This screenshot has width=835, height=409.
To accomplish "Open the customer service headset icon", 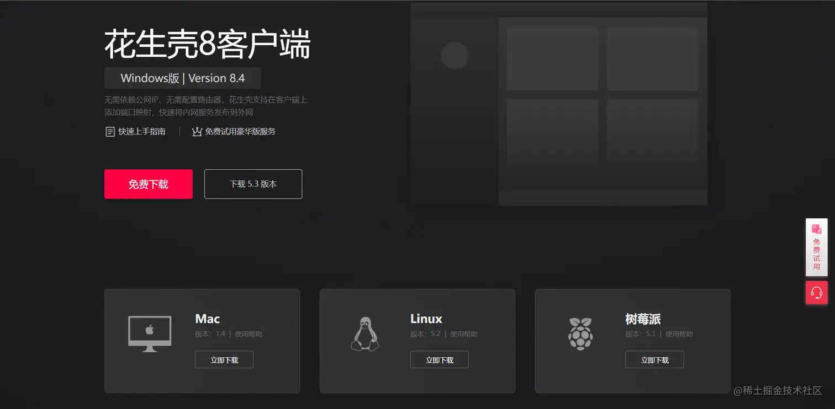I will click(x=816, y=292).
